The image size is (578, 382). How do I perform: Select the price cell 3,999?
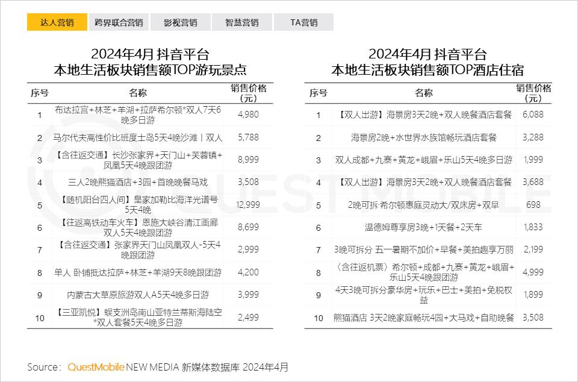(x=249, y=295)
